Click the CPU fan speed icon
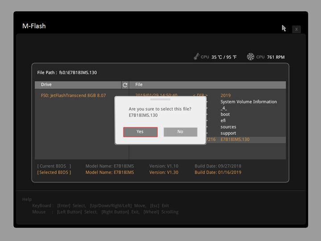 251,57
